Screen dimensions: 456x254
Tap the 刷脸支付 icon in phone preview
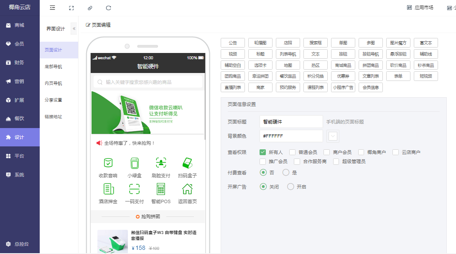pos(161,163)
